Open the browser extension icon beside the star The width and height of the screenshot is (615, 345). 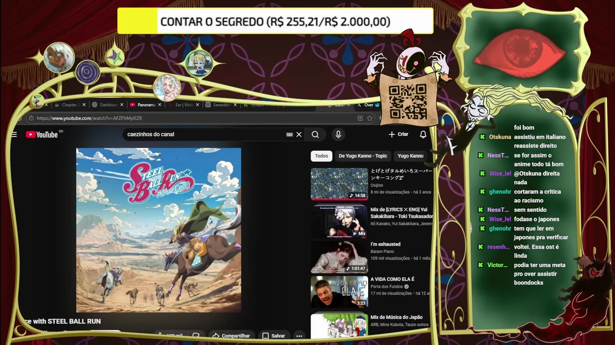click(x=360, y=118)
